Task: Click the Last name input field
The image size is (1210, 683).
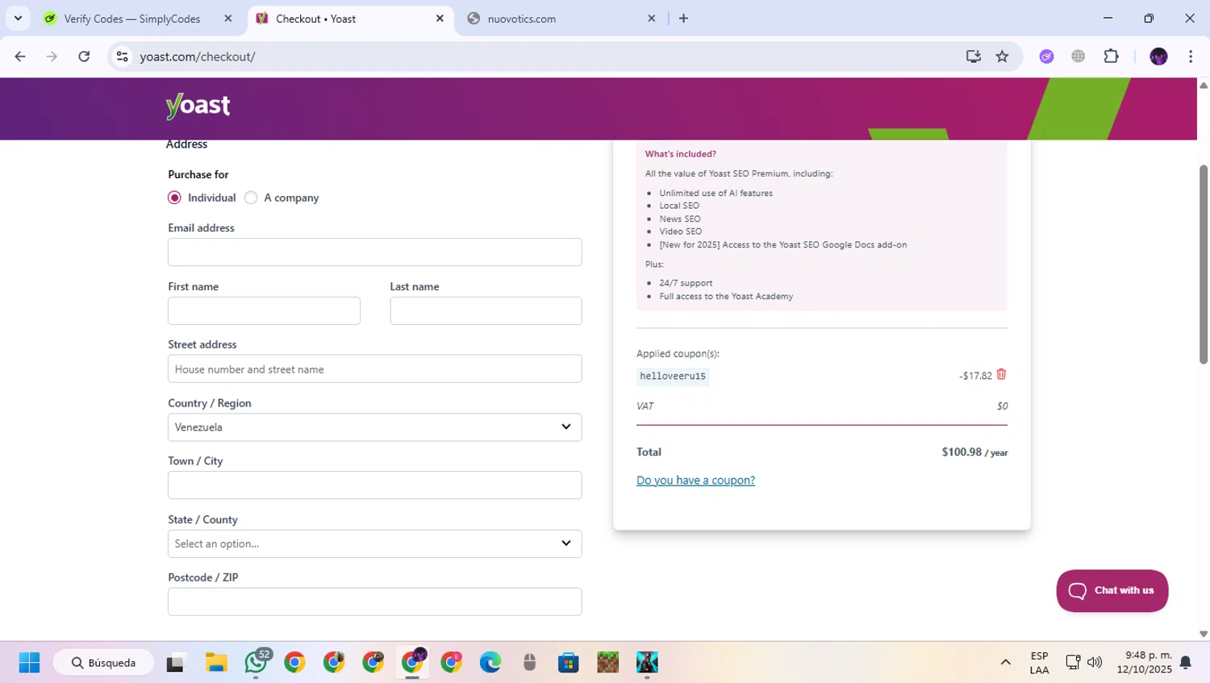Action: [486, 310]
